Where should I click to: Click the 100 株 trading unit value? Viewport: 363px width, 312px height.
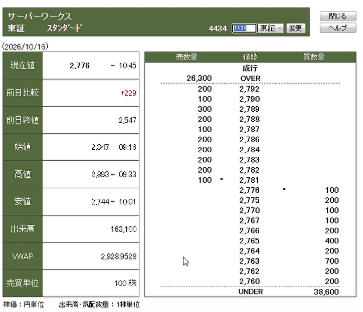point(125,283)
